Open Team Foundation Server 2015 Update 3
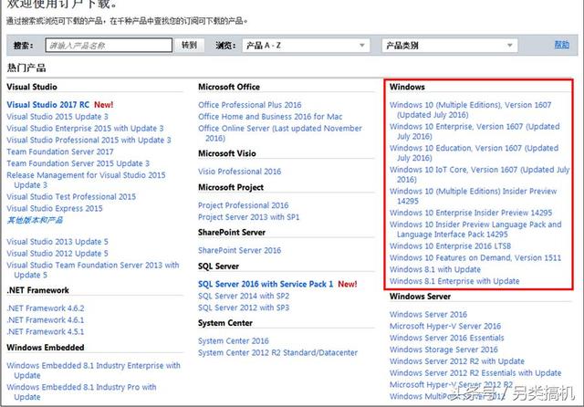The width and height of the screenshot is (584, 407). point(78,163)
